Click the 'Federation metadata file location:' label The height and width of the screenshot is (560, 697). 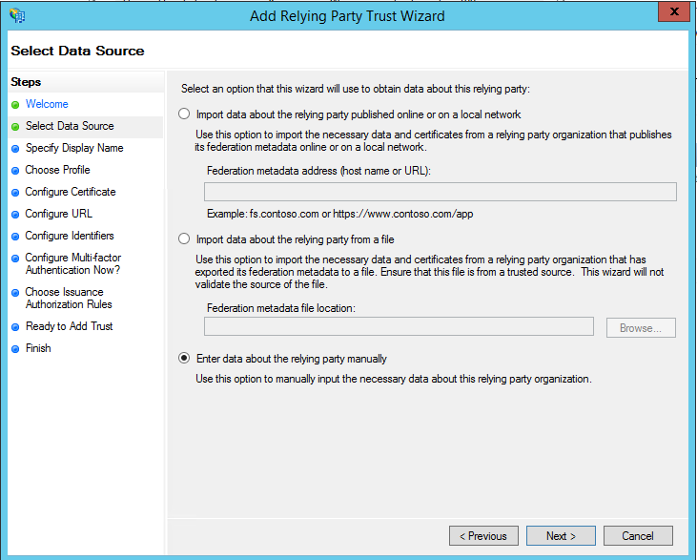pyautogui.click(x=281, y=308)
